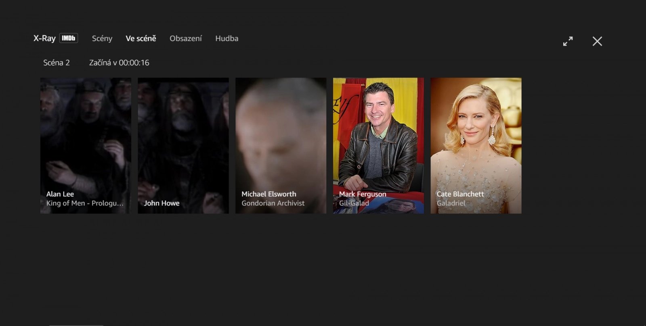Open the Obsazení tab

186,38
